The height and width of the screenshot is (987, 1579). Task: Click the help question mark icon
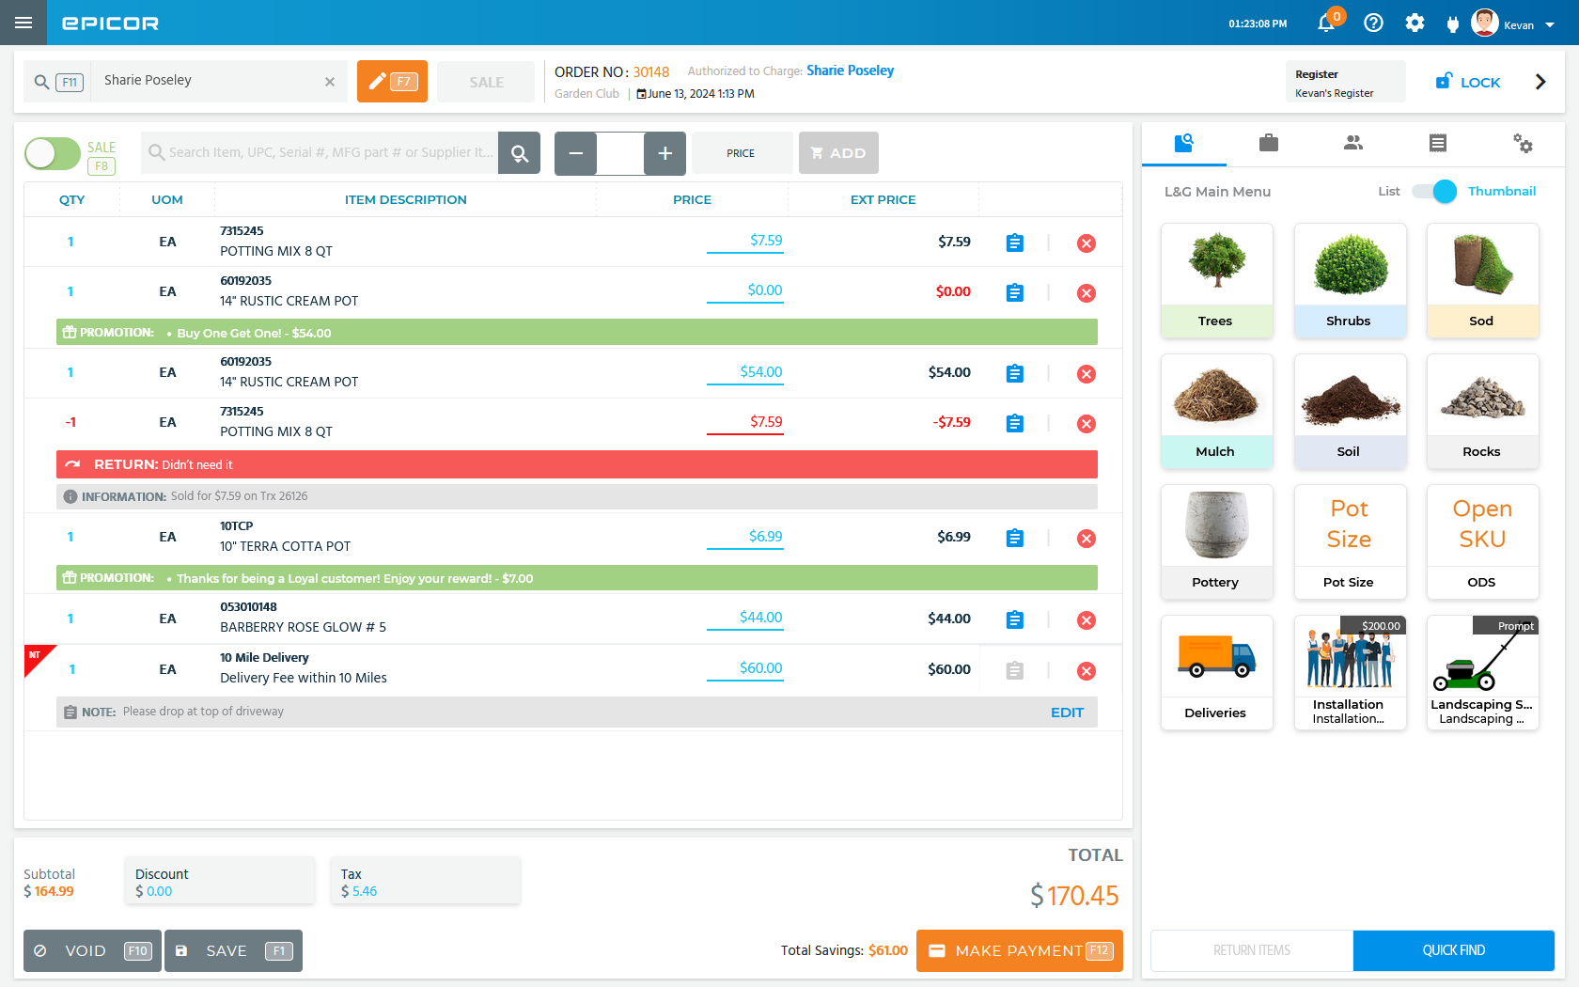point(1373,23)
